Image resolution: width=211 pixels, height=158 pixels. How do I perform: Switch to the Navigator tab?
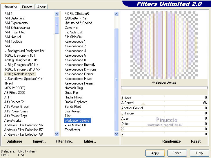tap(10, 6)
